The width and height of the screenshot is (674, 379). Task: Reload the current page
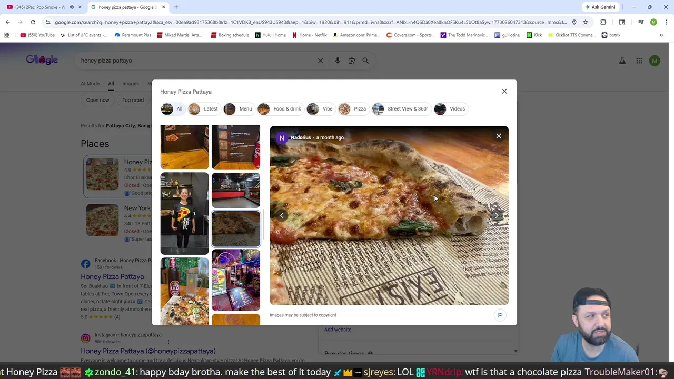(33, 22)
